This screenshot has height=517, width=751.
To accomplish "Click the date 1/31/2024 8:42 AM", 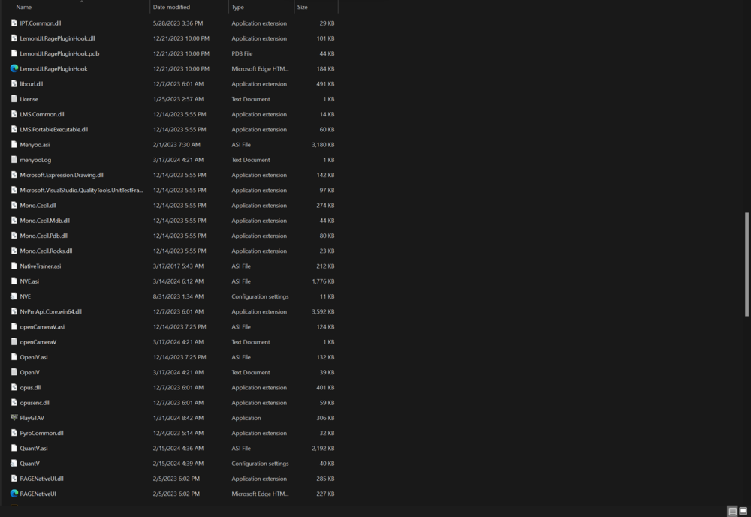I will 178,418.
